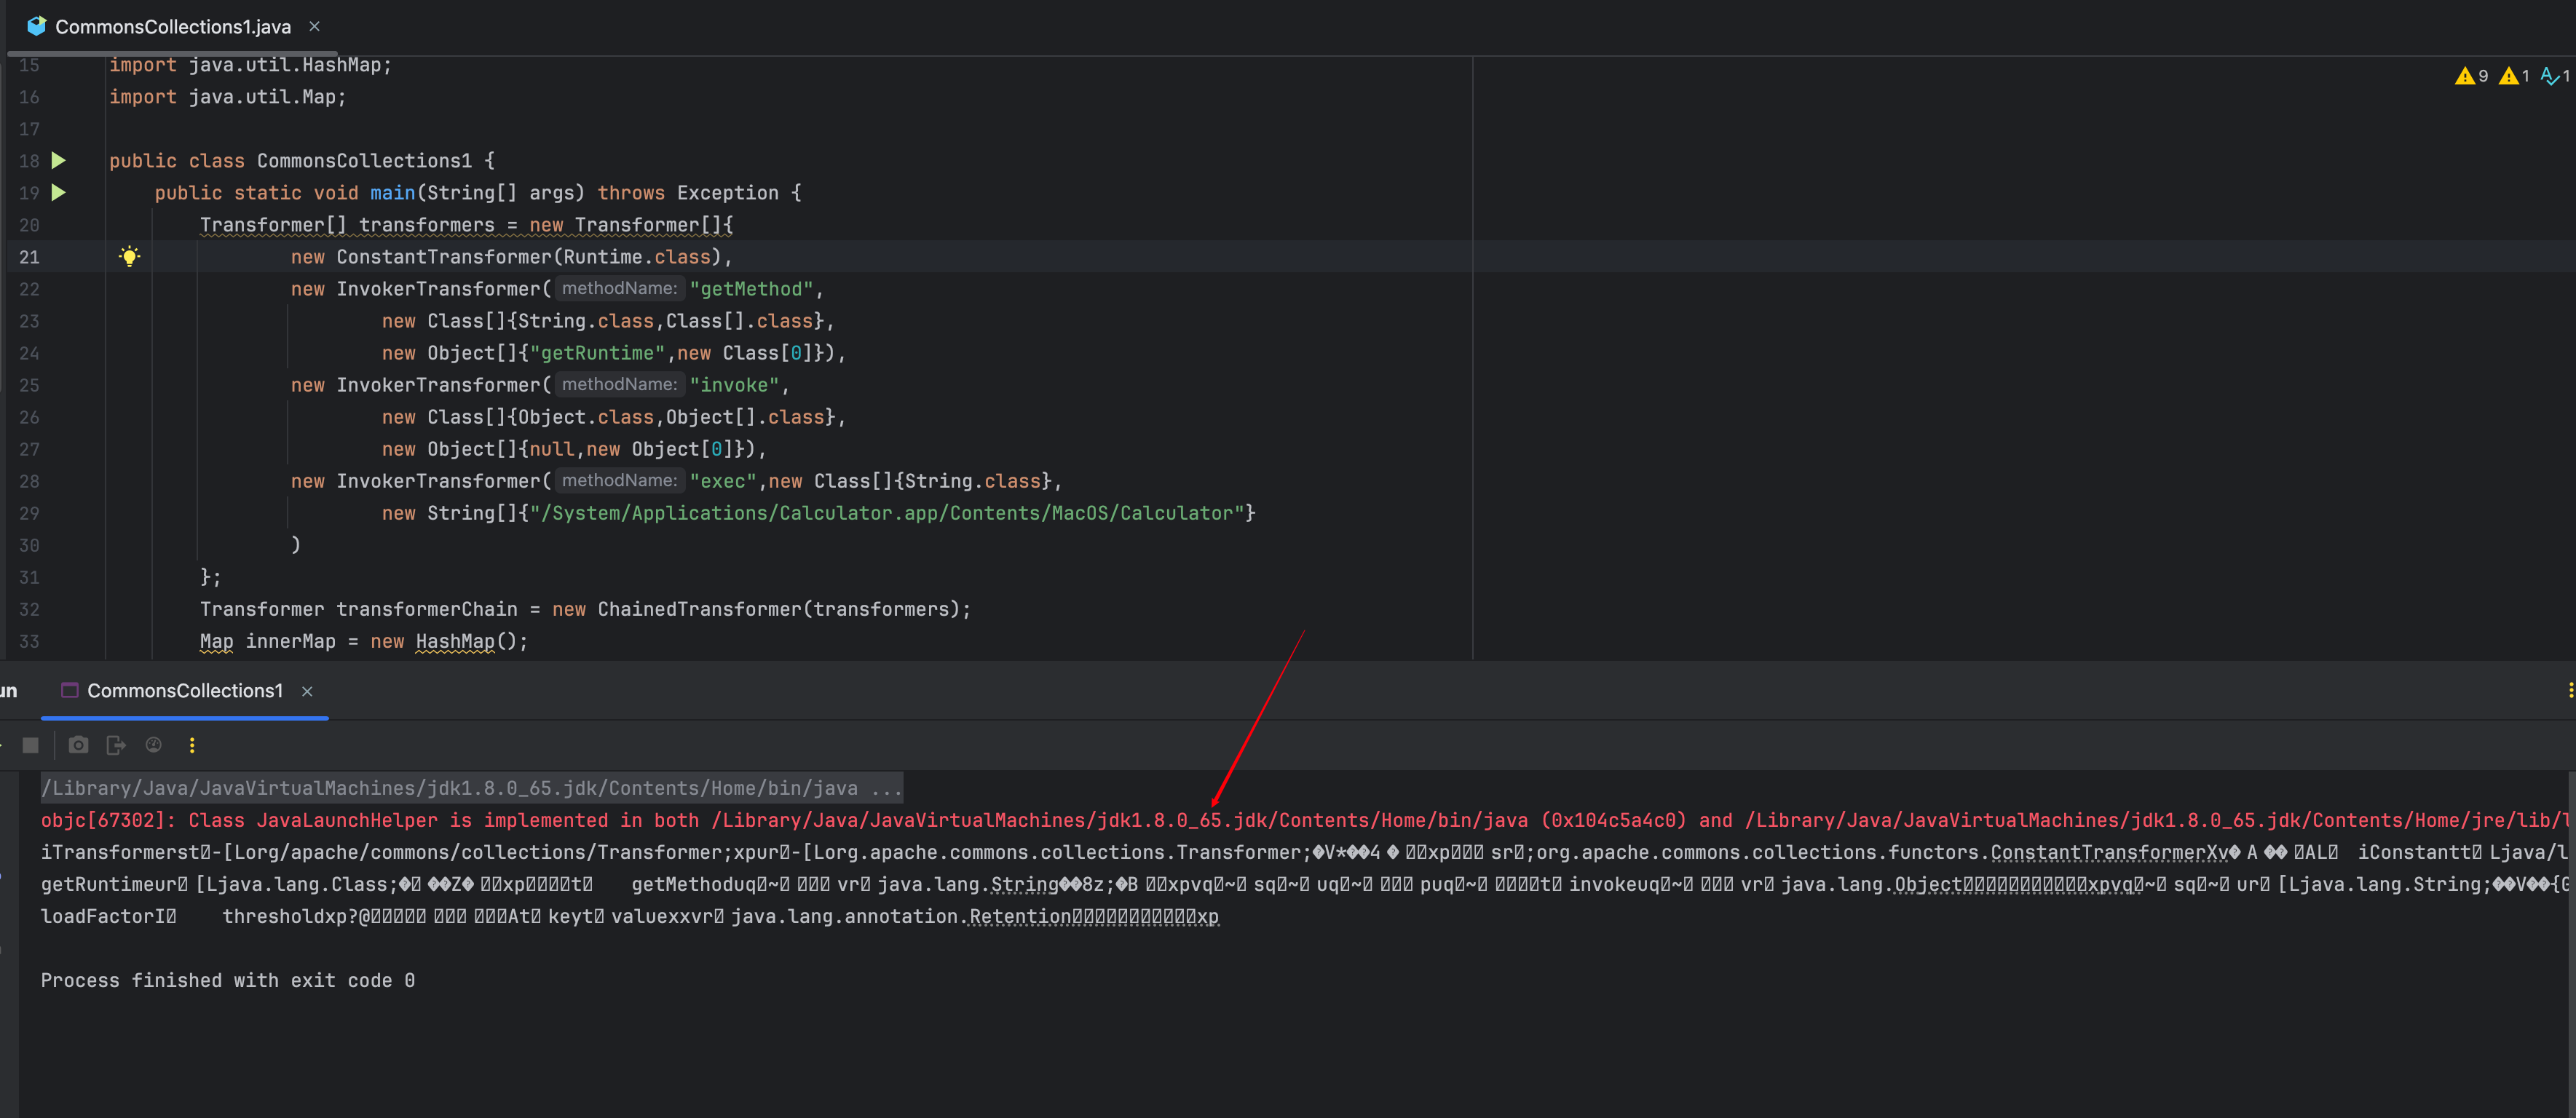Click the Java class file icon on editor tab
Screen dimensions: 2576x1118
coord(37,27)
